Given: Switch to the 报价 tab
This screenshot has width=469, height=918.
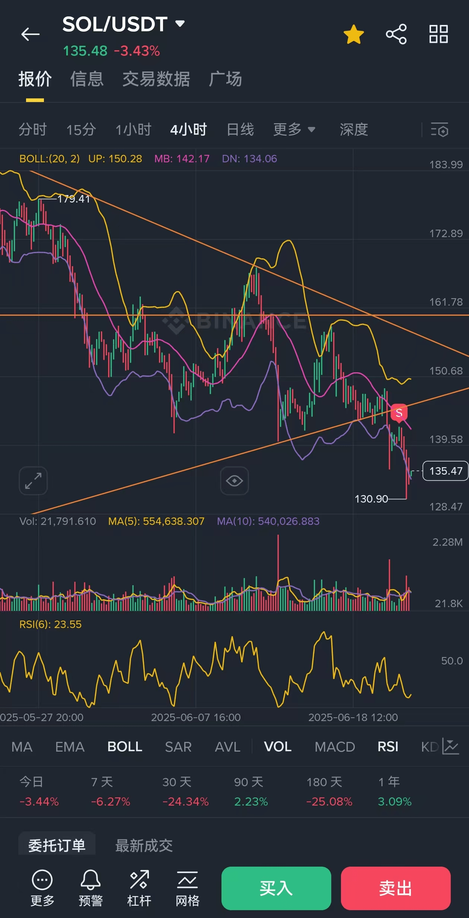Looking at the screenshot, I should [35, 79].
